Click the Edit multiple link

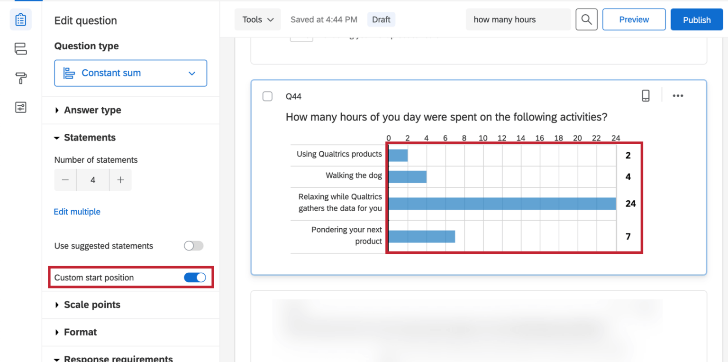point(77,212)
